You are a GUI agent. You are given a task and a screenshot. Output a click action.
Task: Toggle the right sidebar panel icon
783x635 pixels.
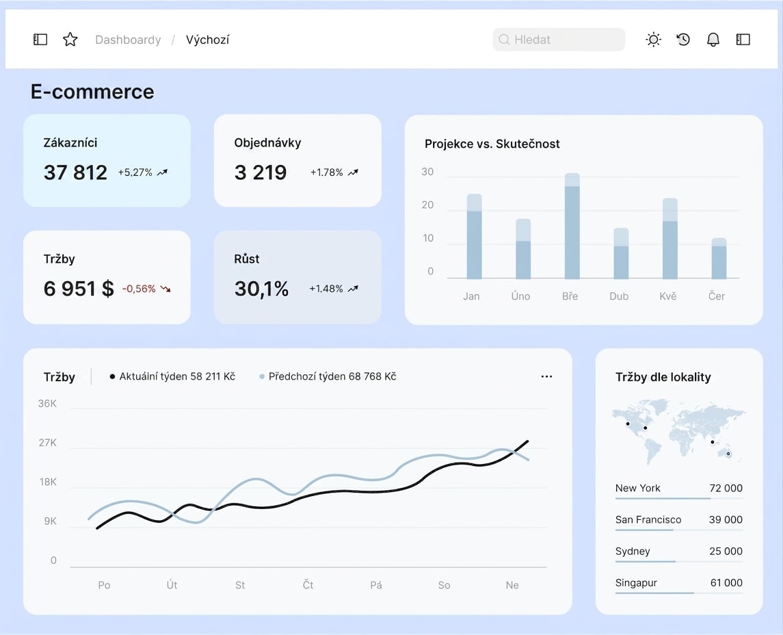click(x=743, y=40)
